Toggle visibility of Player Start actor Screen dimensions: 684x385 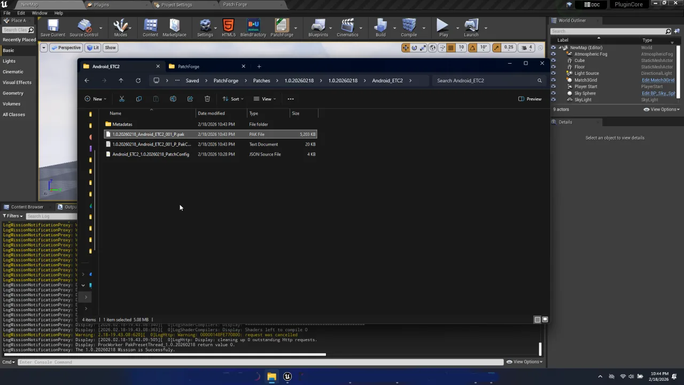(x=554, y=87)
